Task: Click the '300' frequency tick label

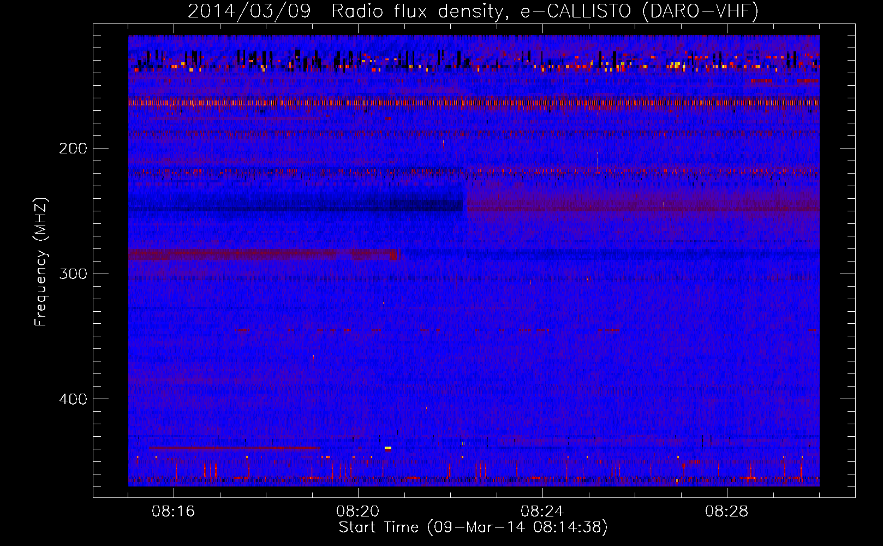Action: 73,274
